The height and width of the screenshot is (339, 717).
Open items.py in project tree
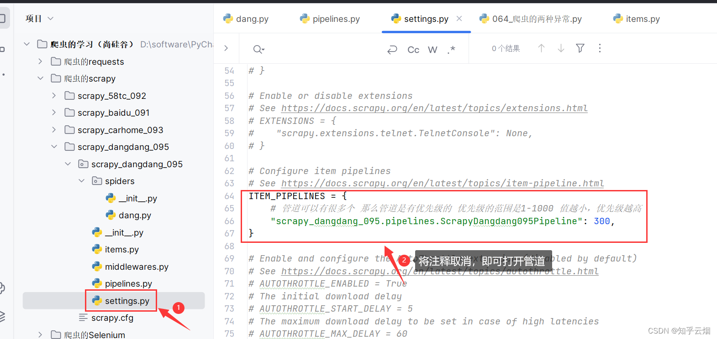(122, 249)
